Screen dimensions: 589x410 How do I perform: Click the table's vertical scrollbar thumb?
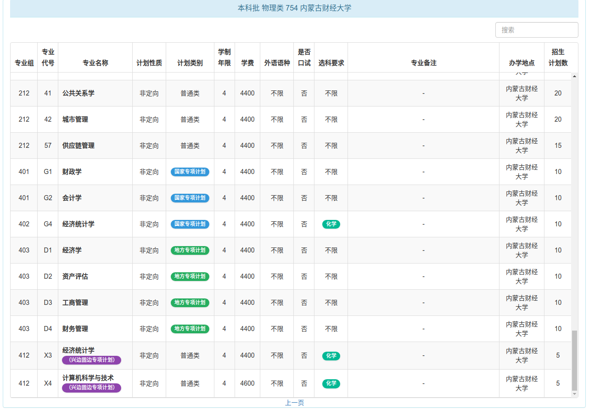575,359
